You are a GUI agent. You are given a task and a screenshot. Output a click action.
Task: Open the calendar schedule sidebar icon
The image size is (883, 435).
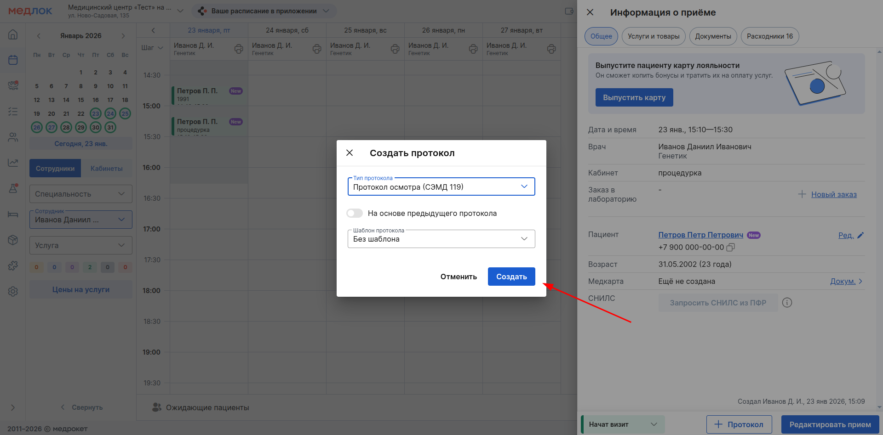coord(13,60)
